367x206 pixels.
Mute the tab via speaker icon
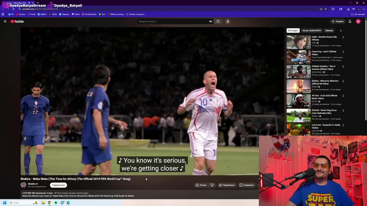(29, 3)
